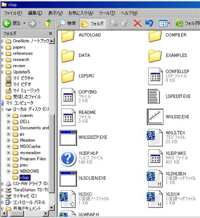Close the フォルダ side pane
The width and height of the screenshot is (200, 218).
[x=51, y=33]
